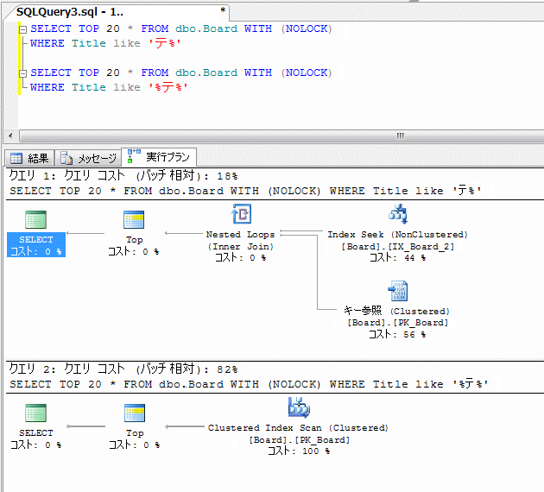Click '[Board].[PK_Board]' under Clustered Index Scan
Viewport: 544px width, 492px height.
tap(299, 439)
